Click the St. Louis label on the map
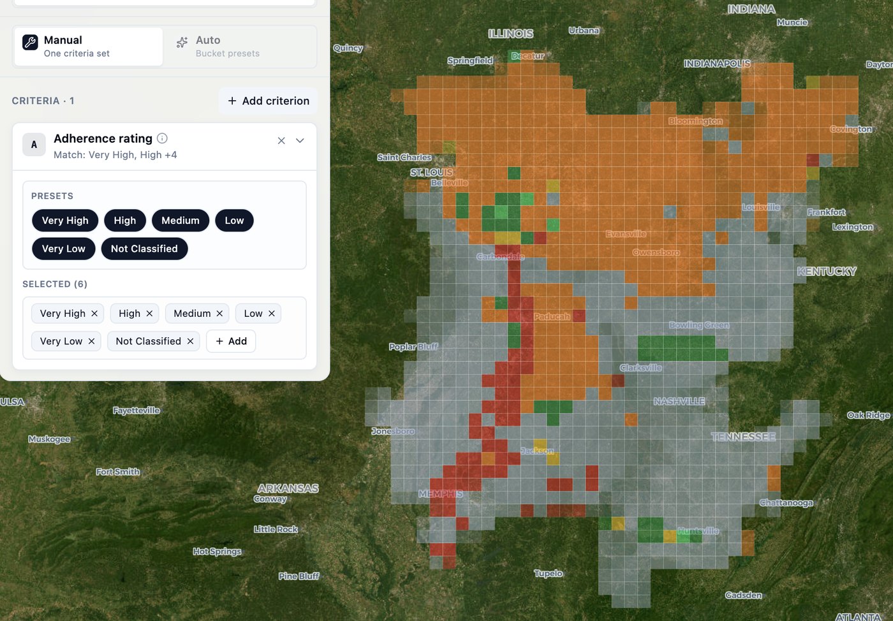Screen dimensions: 893x621 432,172
